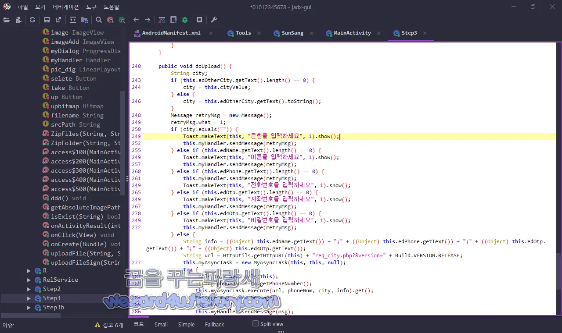
Task: Select RelService class in tree
Action: [60, 280]
